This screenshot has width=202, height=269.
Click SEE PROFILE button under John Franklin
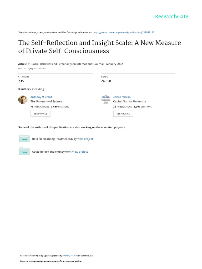[123, 113]
